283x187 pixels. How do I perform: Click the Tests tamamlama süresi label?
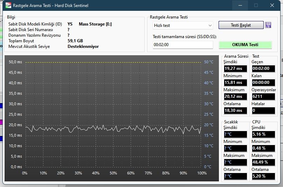click(185, 37)
